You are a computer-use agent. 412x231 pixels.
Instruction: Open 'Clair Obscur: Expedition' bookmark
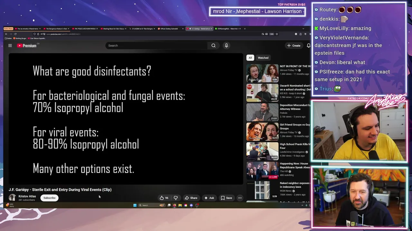[37, 38]
